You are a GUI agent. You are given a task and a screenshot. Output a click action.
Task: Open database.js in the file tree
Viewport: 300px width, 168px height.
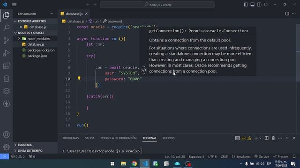click(36, 44)
